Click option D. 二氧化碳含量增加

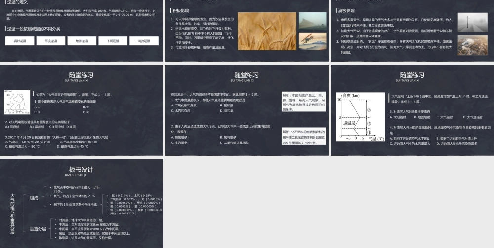pyautogui.click(x=234, y=142)
